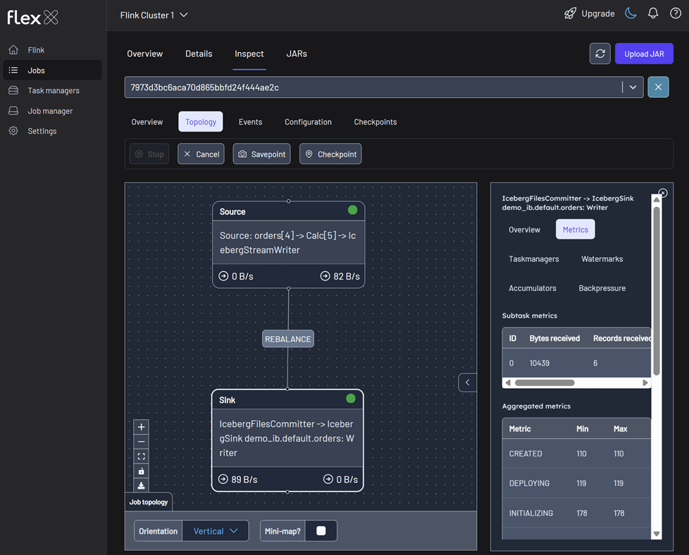Click the panel scroll up arrow

pos(657,199)
